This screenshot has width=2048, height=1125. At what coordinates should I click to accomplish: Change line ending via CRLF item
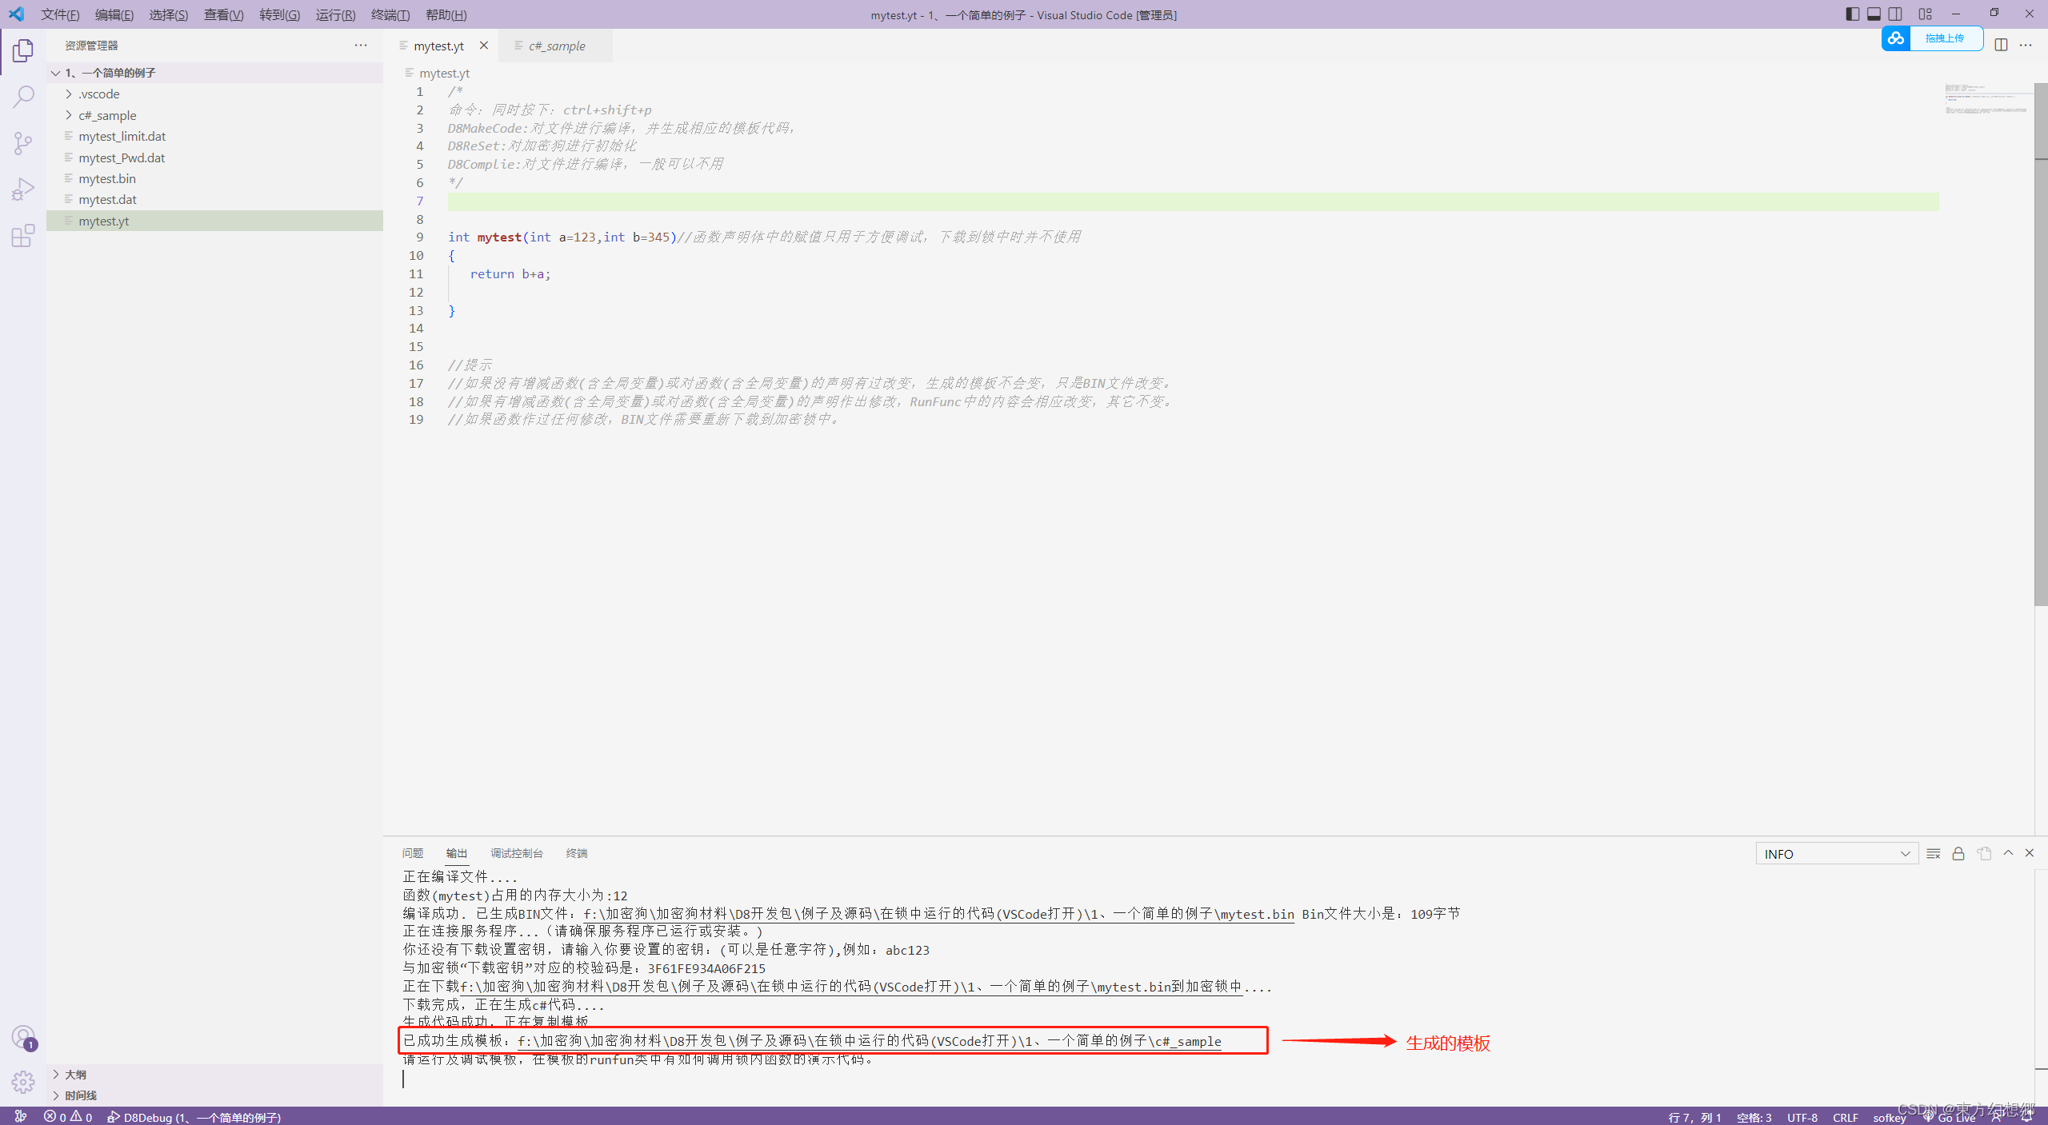click(x=1846, y=1117)
